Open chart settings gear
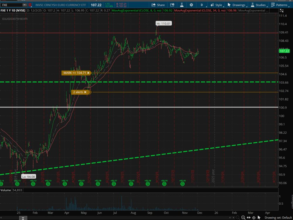This screenshot has height=220, width=293. click(191, 5)
